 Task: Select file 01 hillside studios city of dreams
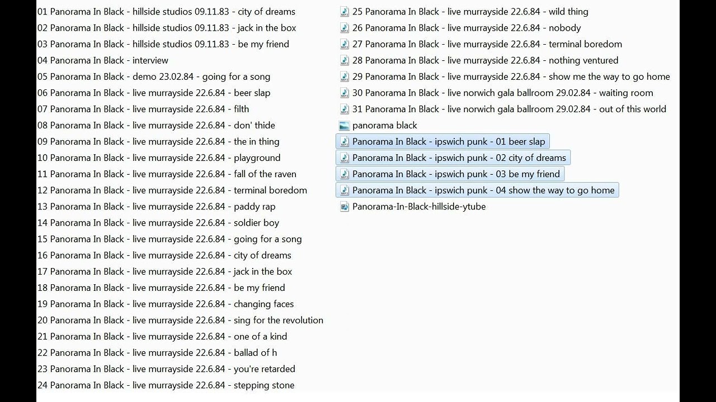point(166,12)
